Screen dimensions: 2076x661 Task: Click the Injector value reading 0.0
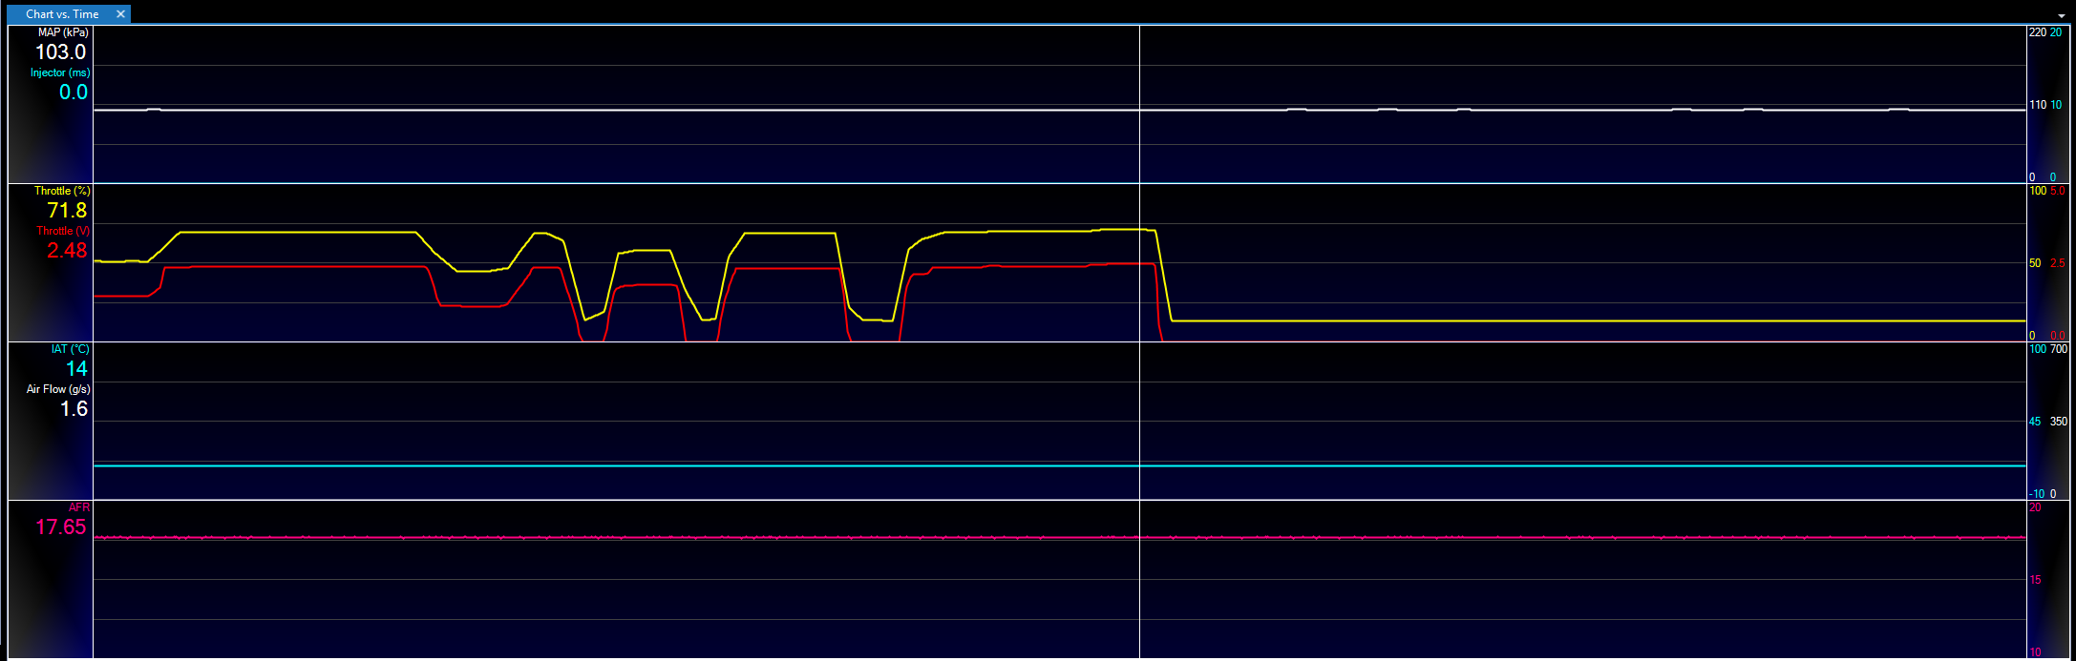[x=73, y=93]
